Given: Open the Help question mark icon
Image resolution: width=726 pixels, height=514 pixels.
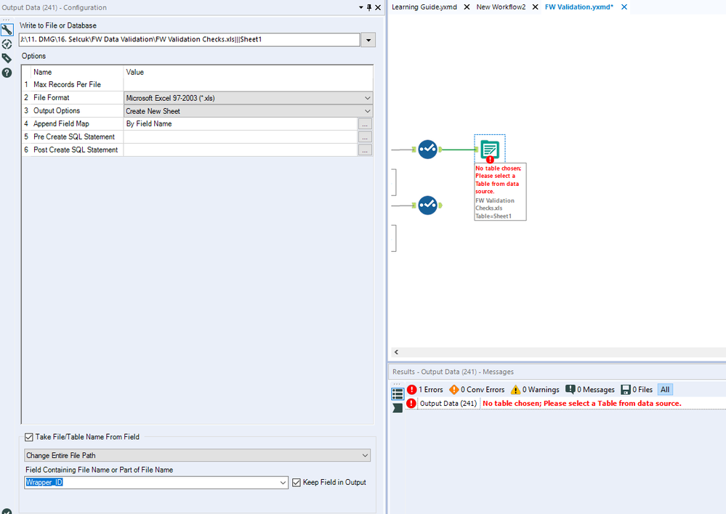Looking at the screenshot, I should coord(7,73).
